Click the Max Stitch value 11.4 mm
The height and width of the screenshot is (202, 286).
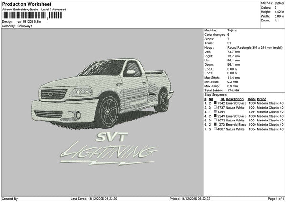click(234, 78)
